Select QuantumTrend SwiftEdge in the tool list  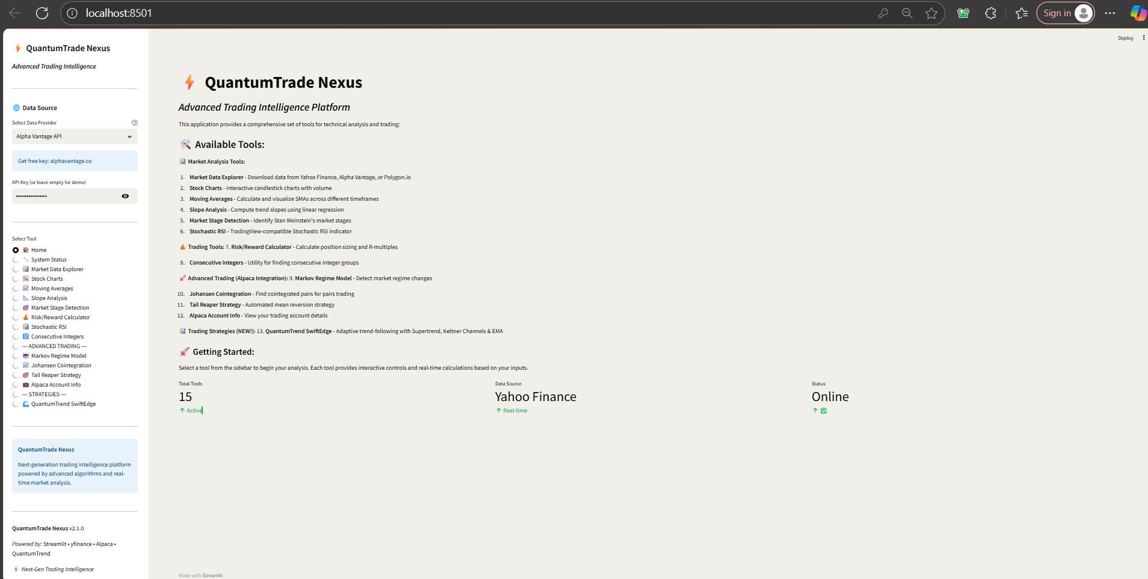coord(16,404)
